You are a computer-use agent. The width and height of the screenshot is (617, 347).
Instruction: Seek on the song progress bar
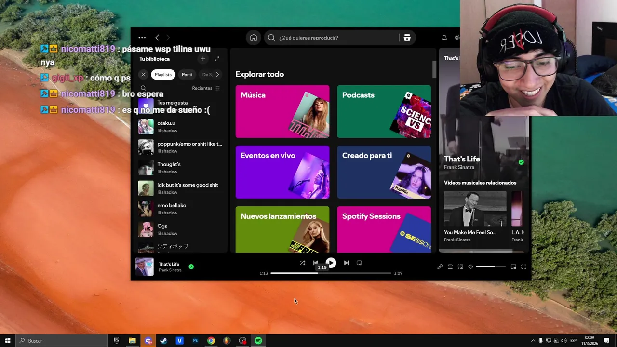pos(331,273)
